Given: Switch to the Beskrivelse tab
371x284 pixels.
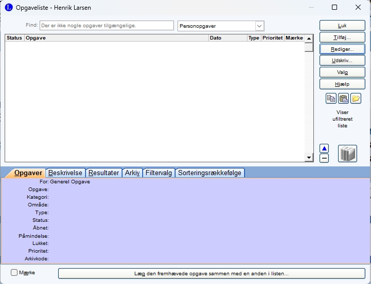Looking at the screenshot, I should 65,173.
